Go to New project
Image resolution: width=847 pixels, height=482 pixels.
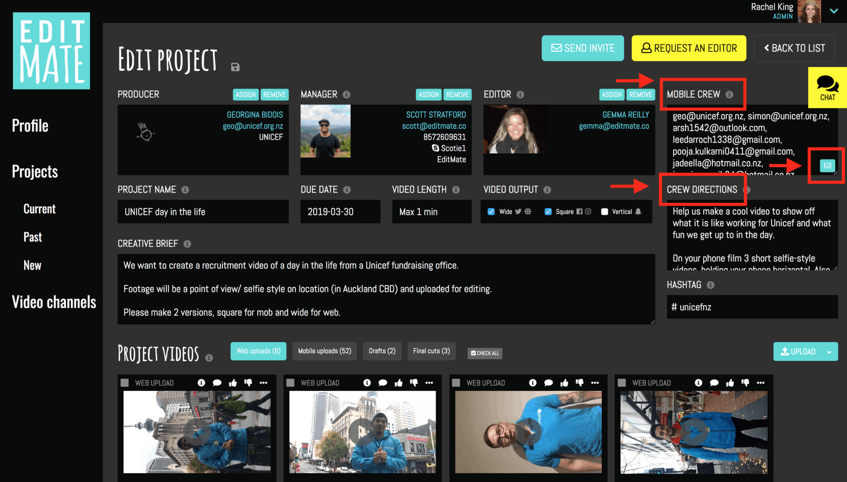[33, 265]
